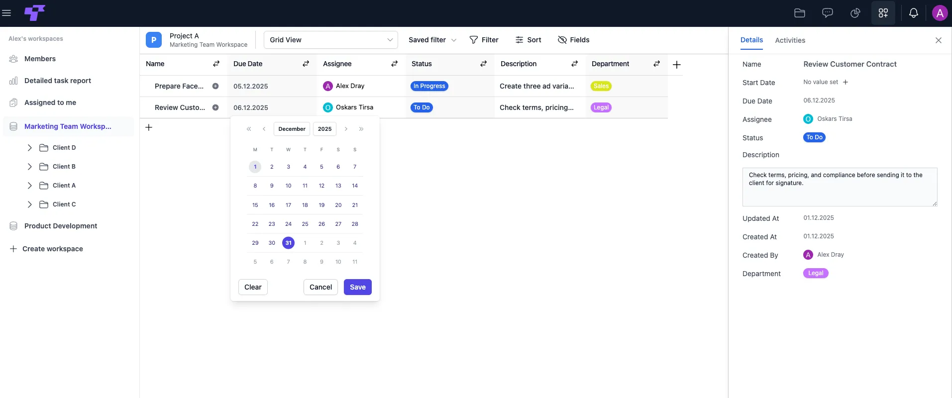
Task: Click the Assignee column swap icon
Action: pos(394,64)
